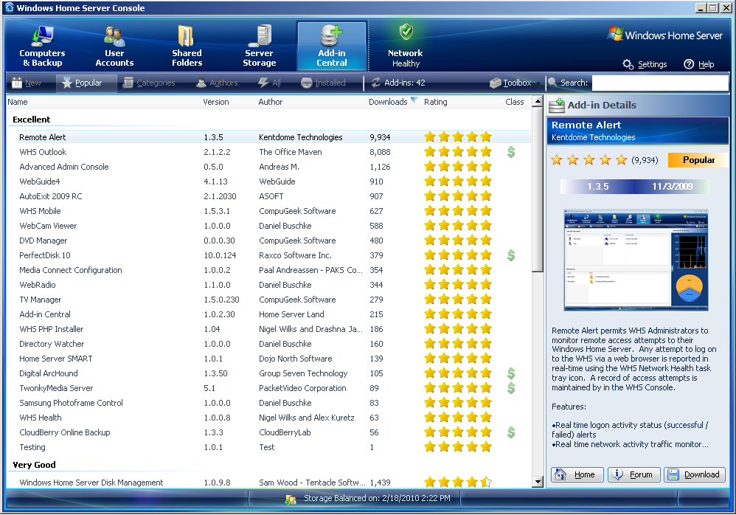This screenshot has width=736, height=515.
Task: Open the Computers & Backup tab
Action: point(42,46)
